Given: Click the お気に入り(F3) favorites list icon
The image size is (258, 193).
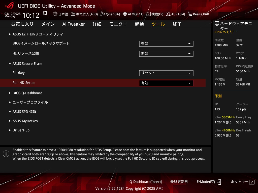Looking at the screenshot, I should pyautogui.click(x=73, y=14).
